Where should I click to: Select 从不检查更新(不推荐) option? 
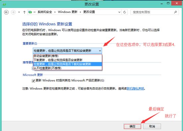(x=68, y=68)
